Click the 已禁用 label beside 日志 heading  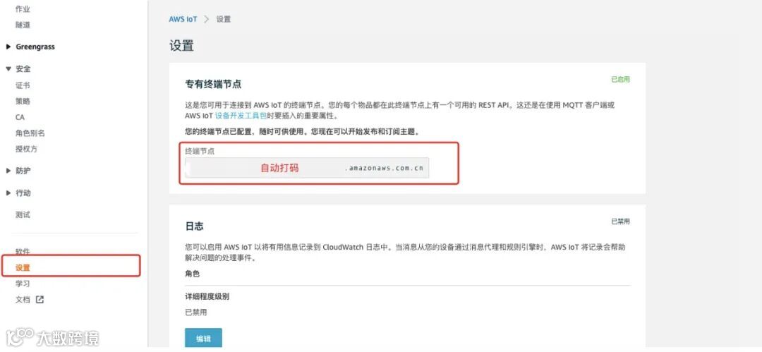point(620,221)
